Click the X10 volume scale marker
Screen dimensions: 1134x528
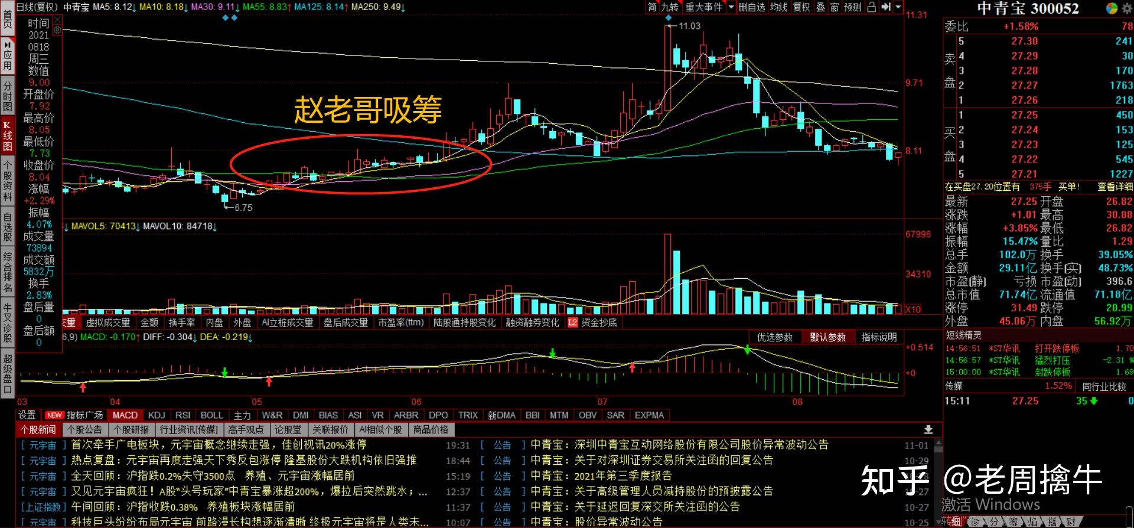(913, 309)
